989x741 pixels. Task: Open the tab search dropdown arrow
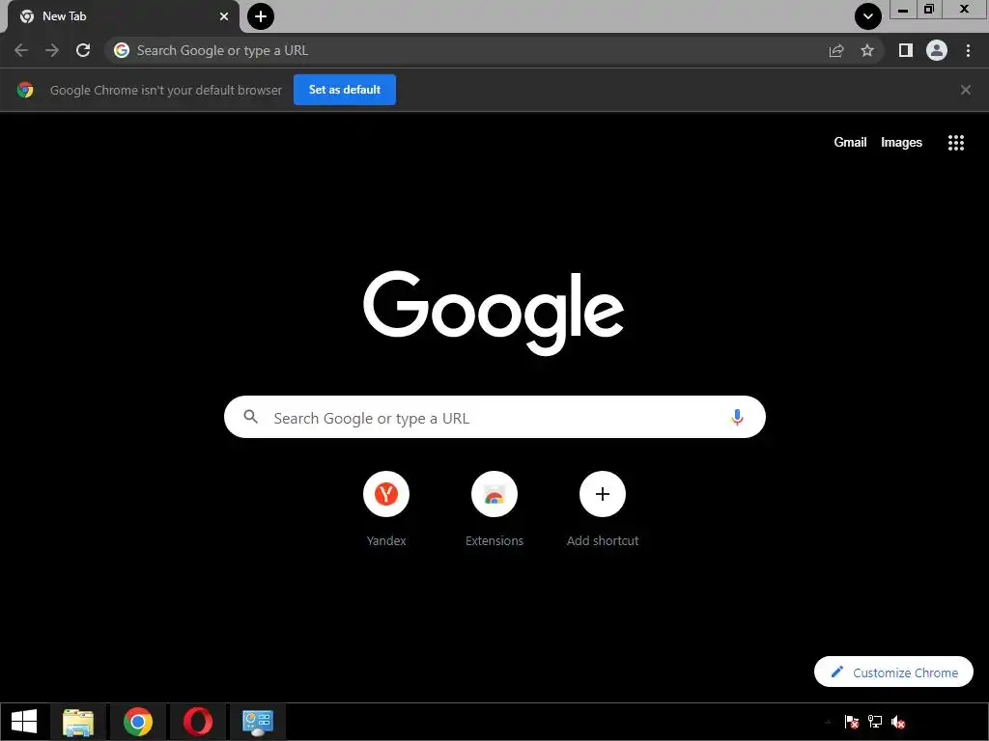(868, 16)
